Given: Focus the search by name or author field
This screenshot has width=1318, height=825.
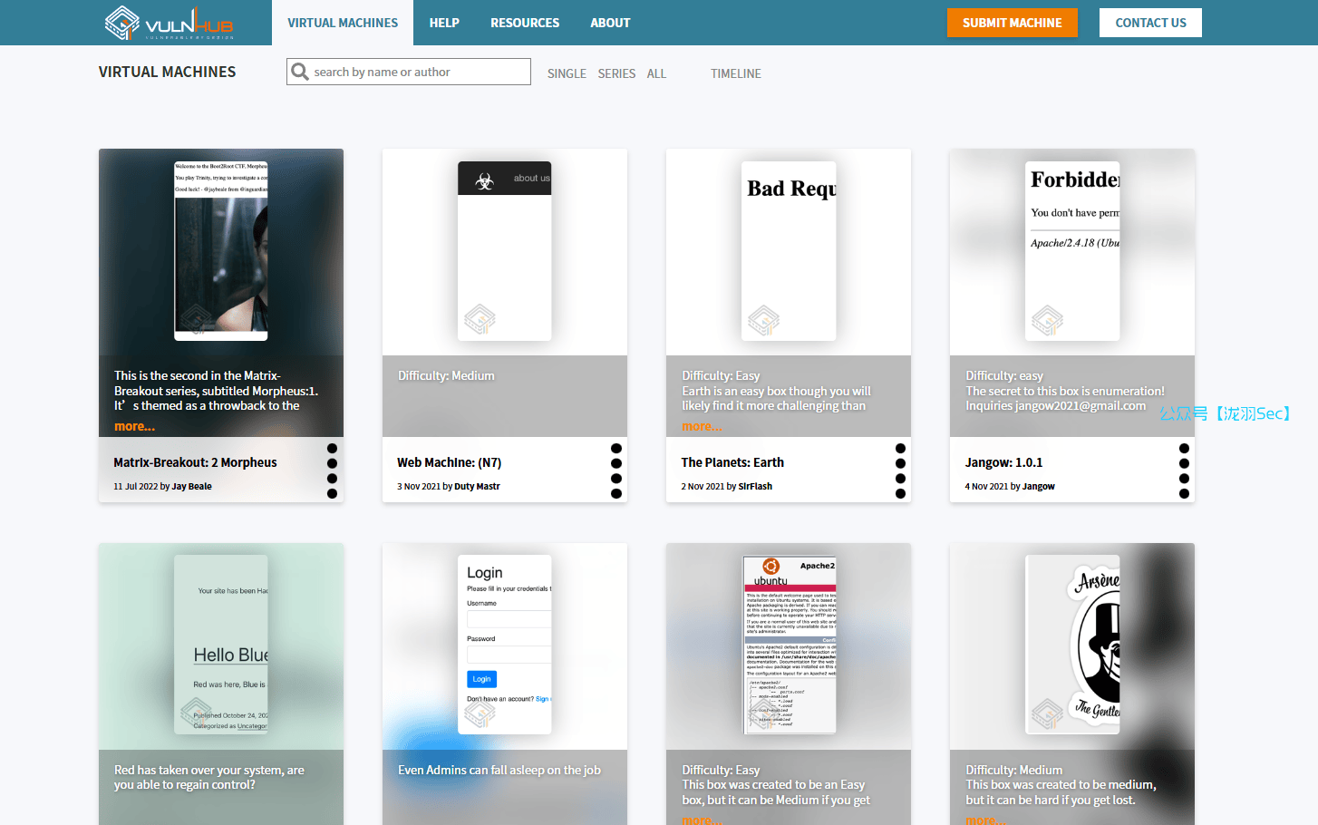Looking at the screenshot, I should [x=417, y=72].
